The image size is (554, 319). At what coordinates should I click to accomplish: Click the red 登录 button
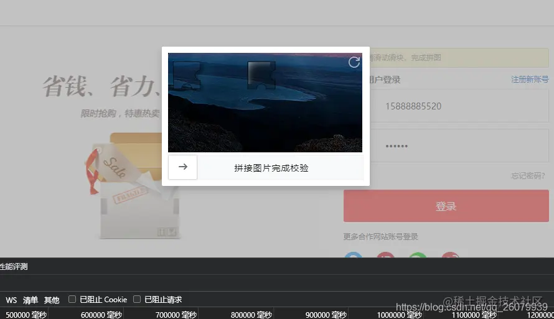click(x=446, y=206)
